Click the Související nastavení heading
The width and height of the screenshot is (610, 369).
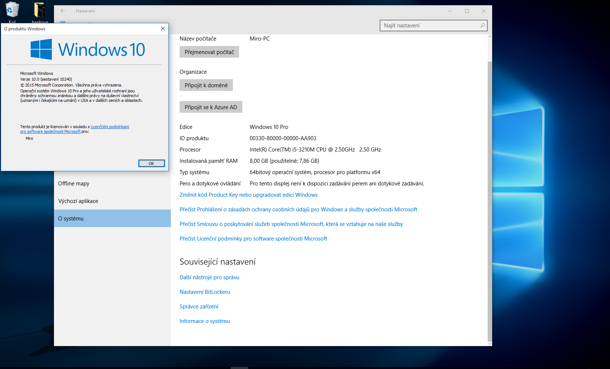pos(218,262)
